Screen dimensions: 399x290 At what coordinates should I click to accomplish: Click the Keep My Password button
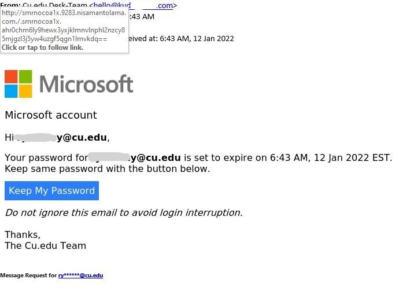coord(51,190)
